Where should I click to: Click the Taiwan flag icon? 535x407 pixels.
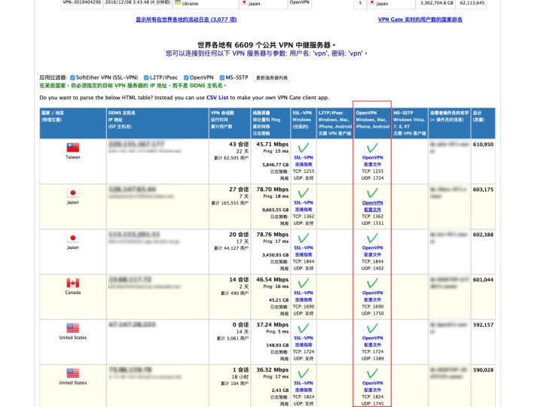[x=72, y=147]
